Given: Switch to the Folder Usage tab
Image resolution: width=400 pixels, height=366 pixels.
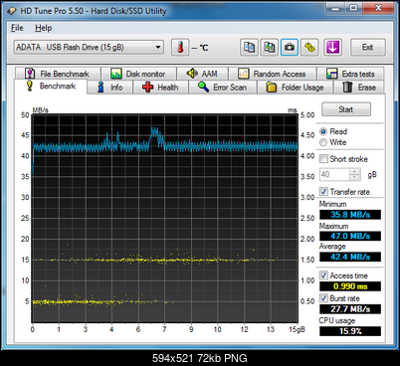Looking at the screenshot, I should (295, 88).
